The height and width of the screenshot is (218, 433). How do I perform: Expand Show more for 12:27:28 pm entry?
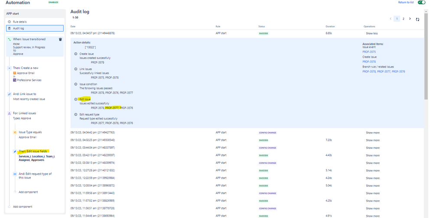(x=373, y=171)
